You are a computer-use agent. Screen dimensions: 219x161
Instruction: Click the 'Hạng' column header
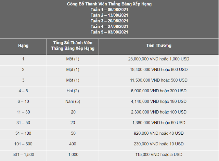pyautogui.click(x=23, y=45)
